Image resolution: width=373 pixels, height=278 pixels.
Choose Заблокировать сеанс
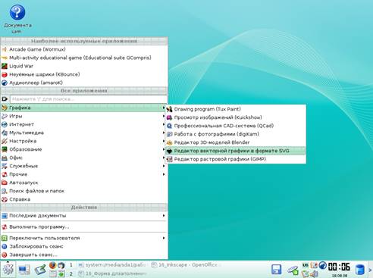coord(84,246)
